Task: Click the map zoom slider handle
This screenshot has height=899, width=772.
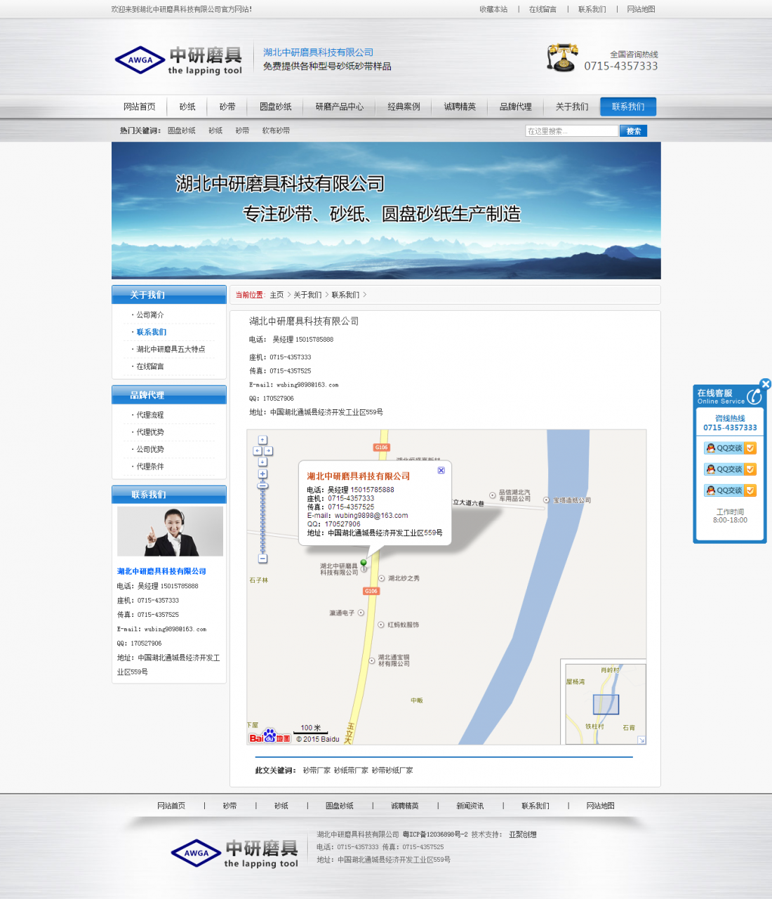Action: click(x=262, y=485)
